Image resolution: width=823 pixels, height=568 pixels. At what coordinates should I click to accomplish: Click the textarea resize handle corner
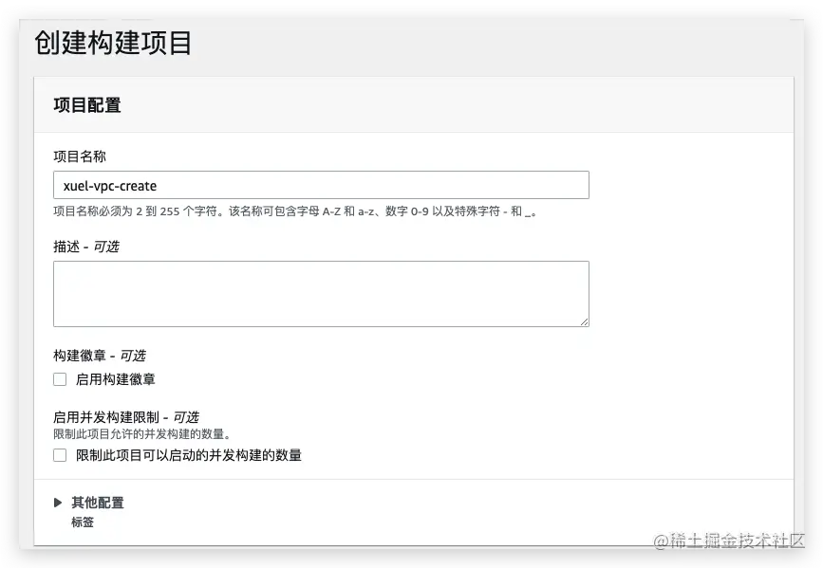click(x=584, y=322)
